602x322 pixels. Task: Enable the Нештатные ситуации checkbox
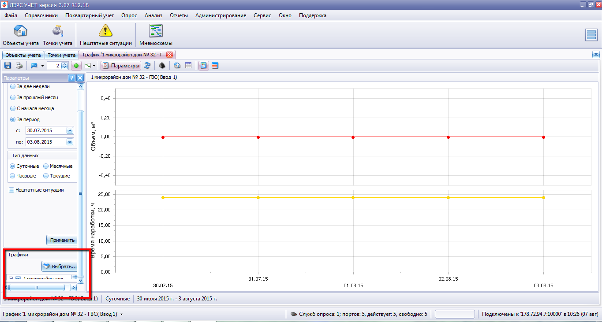tap(12, 190)
